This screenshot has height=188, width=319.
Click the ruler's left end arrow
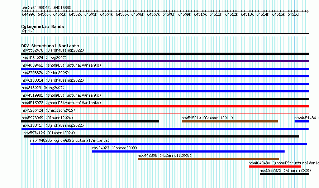coord(22,11)
